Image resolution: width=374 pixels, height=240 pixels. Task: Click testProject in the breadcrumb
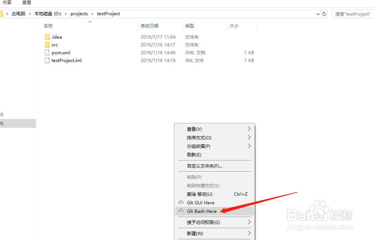(x=108, y=14)
